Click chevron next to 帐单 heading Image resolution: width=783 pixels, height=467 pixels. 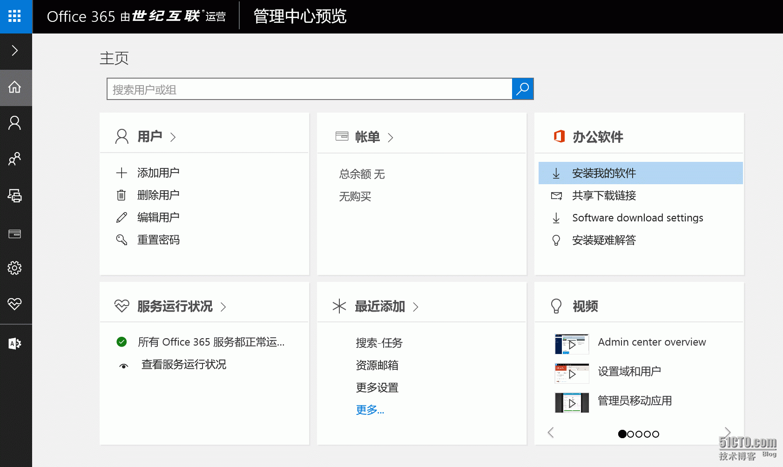(391, 137)
